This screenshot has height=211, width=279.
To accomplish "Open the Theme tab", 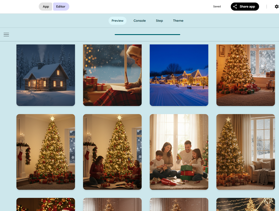I will tap(178, 21).
